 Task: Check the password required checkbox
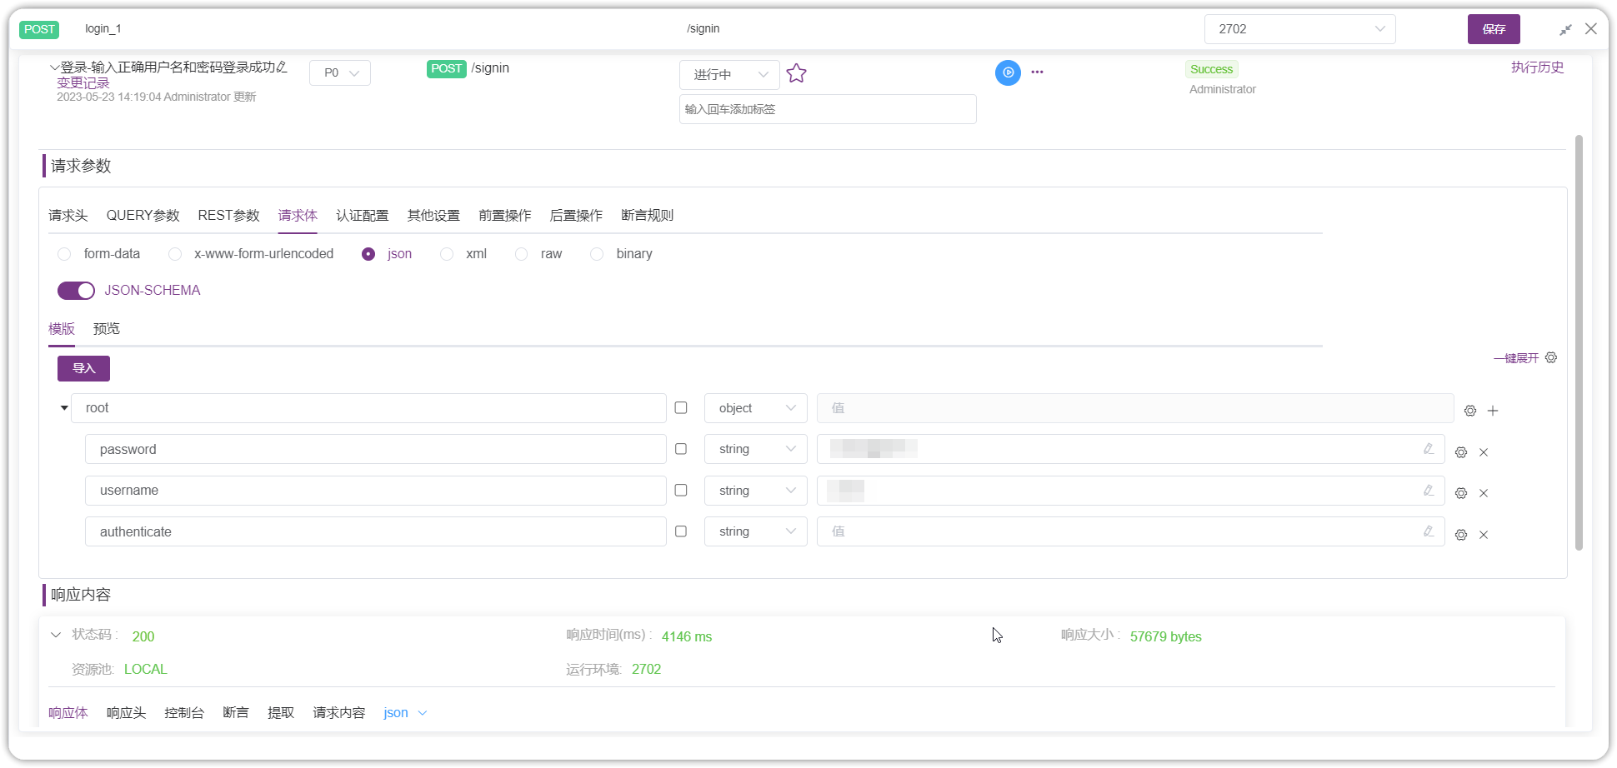681,449
